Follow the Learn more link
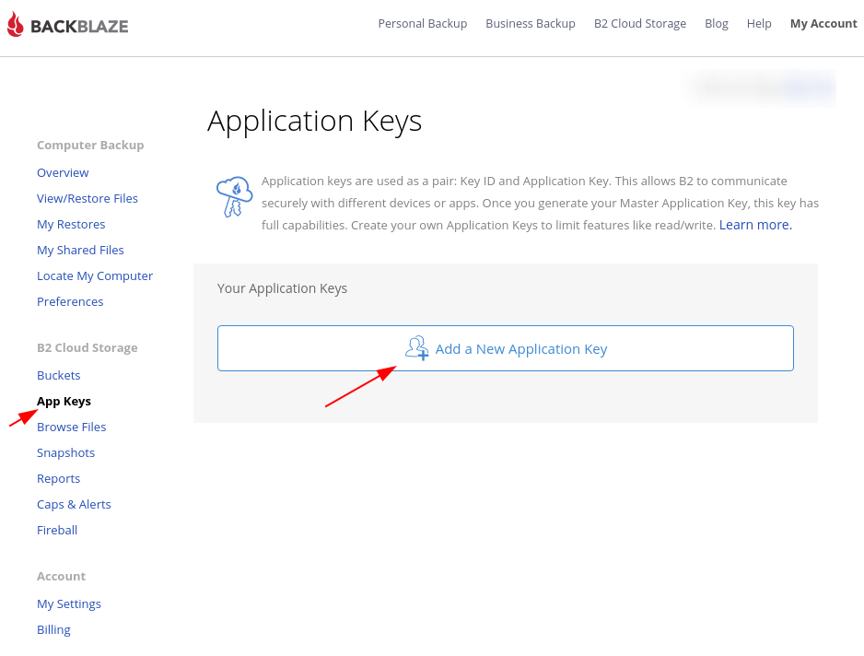The width and height of the screenshot is (864, 656). point(754,224)
